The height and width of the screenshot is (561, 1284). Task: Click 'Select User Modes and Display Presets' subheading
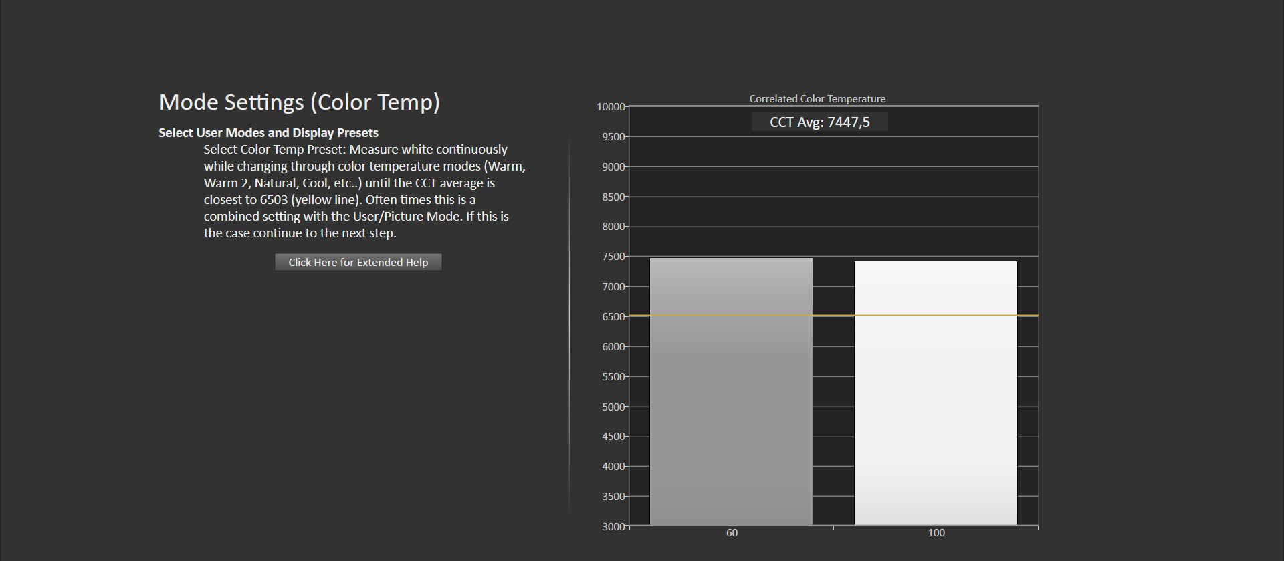[x=268, y=132]
